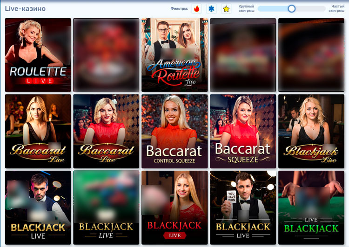
Task: Open the Baccarat Squeeze game tile
Action: pyautogui.click(x=242, y=131)
